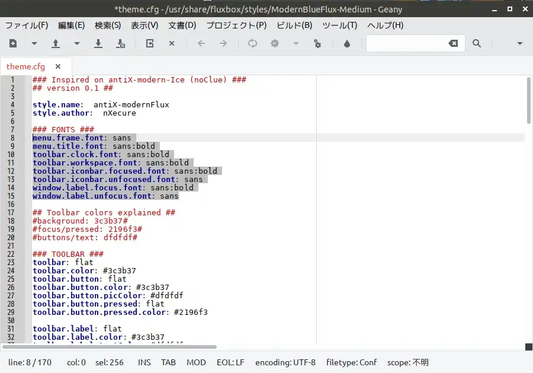Close the theme.cfg tab
533x373 pixels.
pyautogui.click(x=58, y=66)
